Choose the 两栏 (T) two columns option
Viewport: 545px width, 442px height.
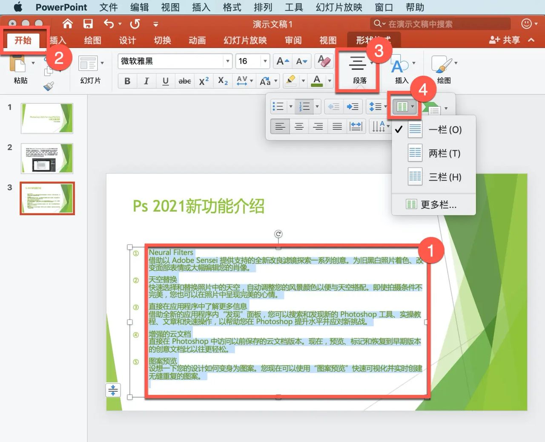click(x=433, y=153)
